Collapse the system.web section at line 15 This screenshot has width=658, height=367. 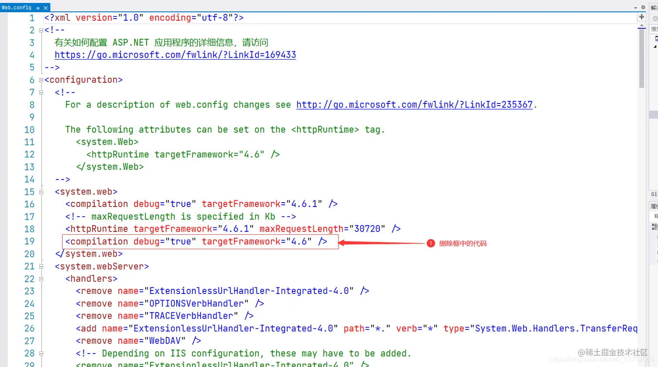(x=41, y=192)
